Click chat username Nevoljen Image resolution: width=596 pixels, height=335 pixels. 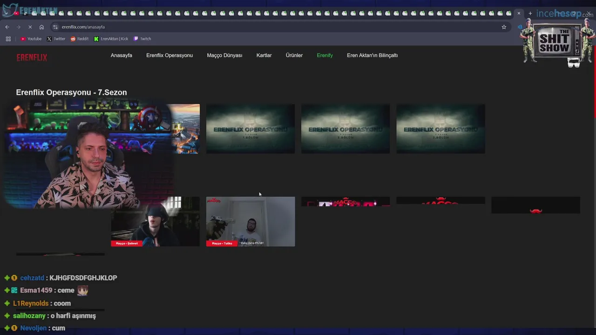[x=34, y=328]
